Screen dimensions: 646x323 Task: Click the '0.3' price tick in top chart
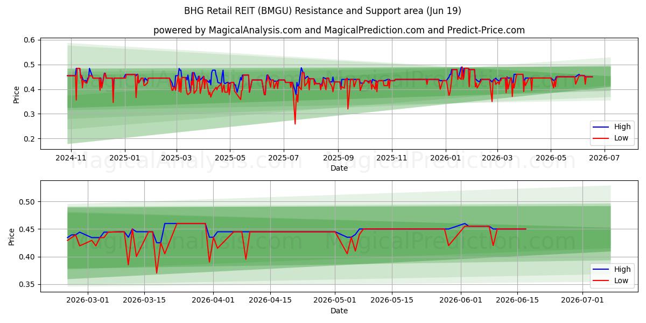(x=30, y=114)
